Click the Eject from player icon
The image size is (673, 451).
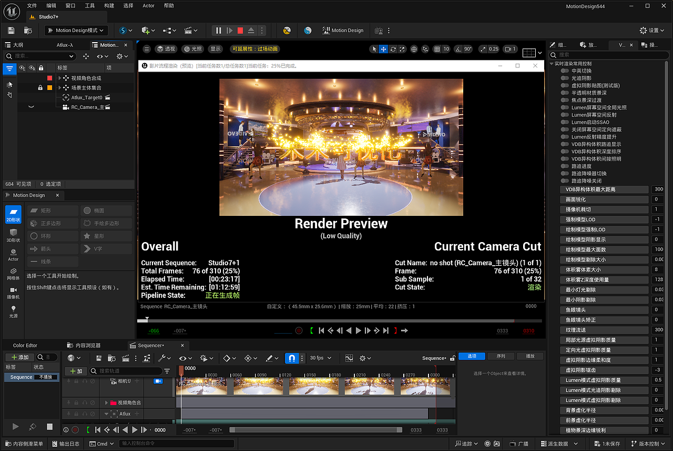click(251, 31)
